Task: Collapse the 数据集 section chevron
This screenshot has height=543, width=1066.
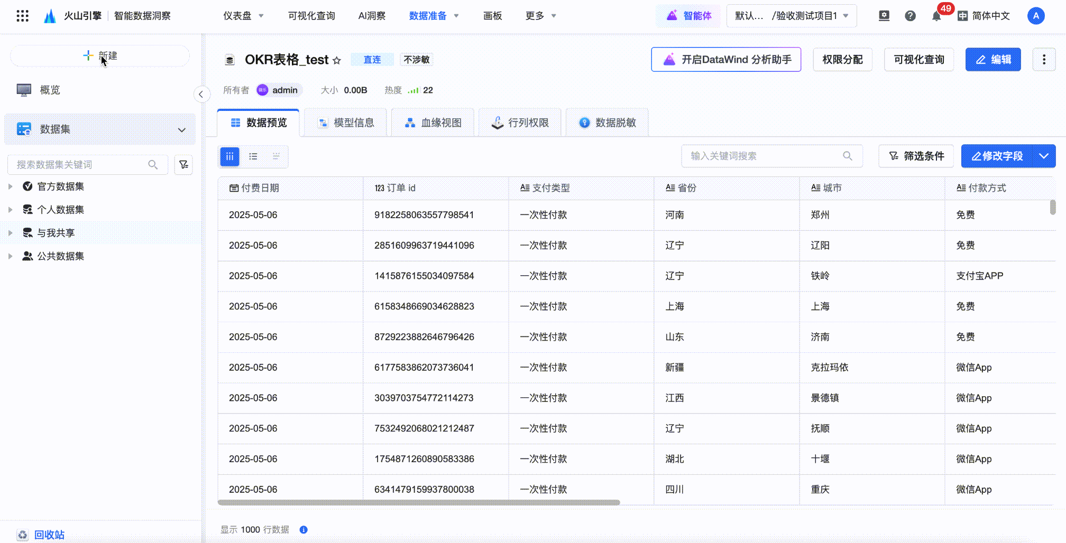Action: [182, 130]
